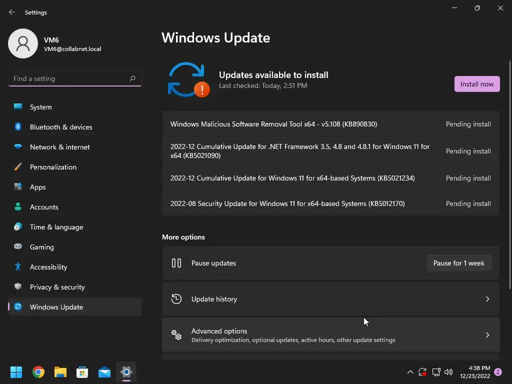This screenshot has width=512, height=384.
Task: Open File Explorer from taskbar
Action: click(x=60, y=372)
